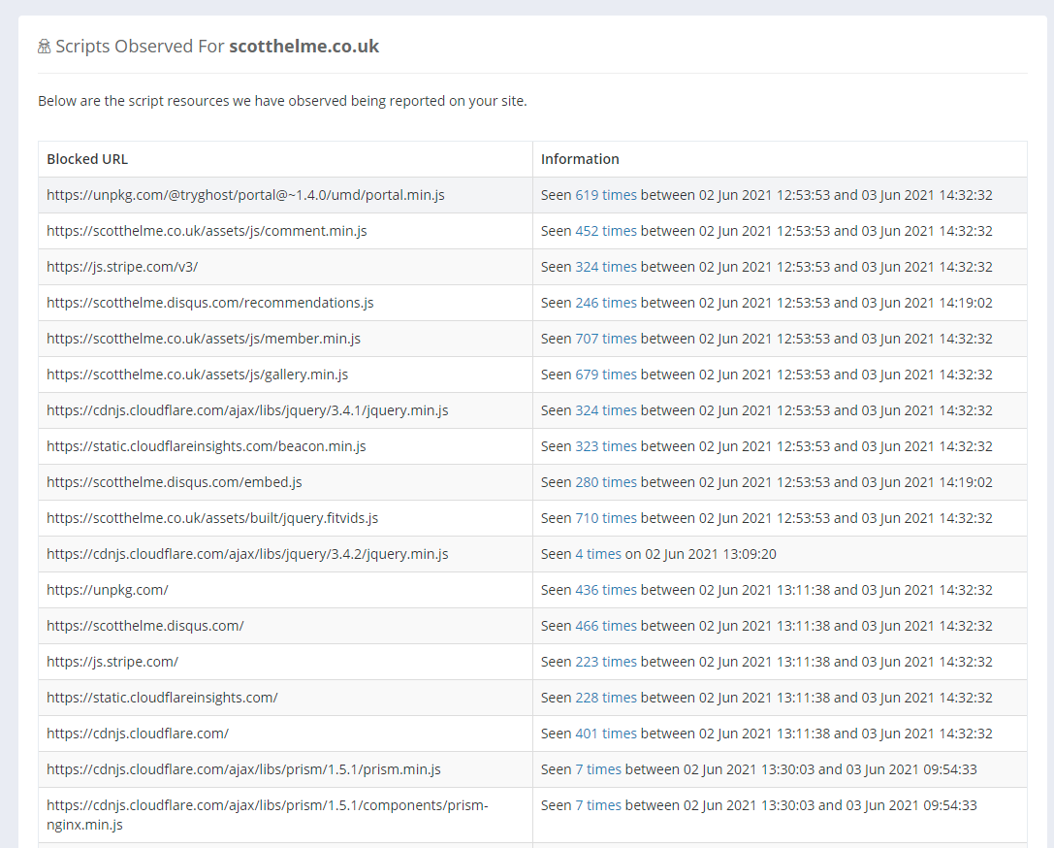Select the Blocked URL column header

[87, 159]
